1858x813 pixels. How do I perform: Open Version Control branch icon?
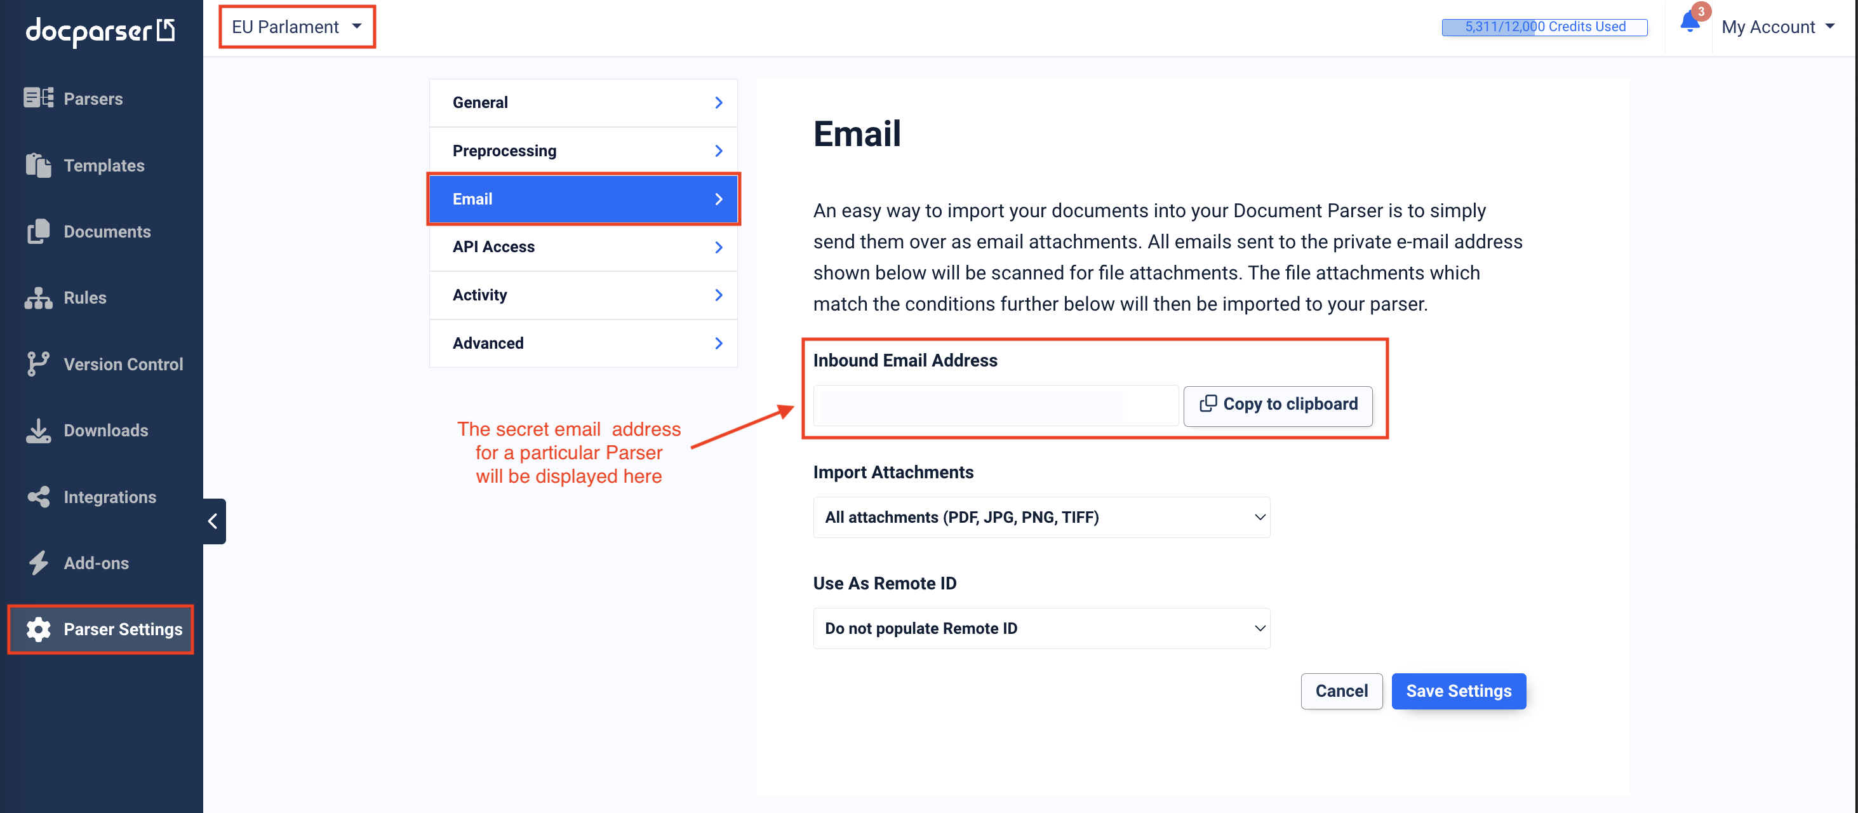pos(38,365)
